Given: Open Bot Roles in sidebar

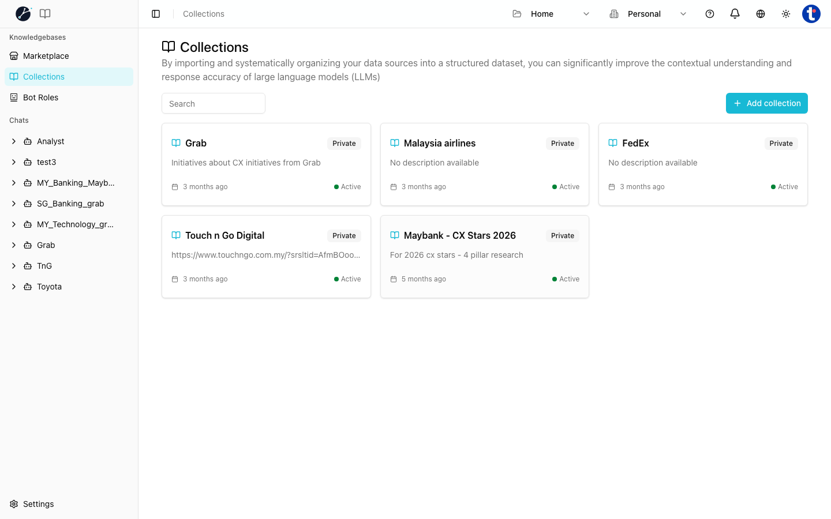Looking at the screenshot, I should tap(69, 97).
